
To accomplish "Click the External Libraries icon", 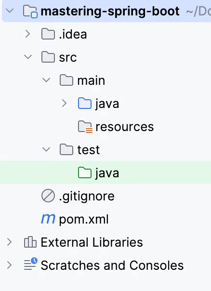I will [x=30, y=242].
